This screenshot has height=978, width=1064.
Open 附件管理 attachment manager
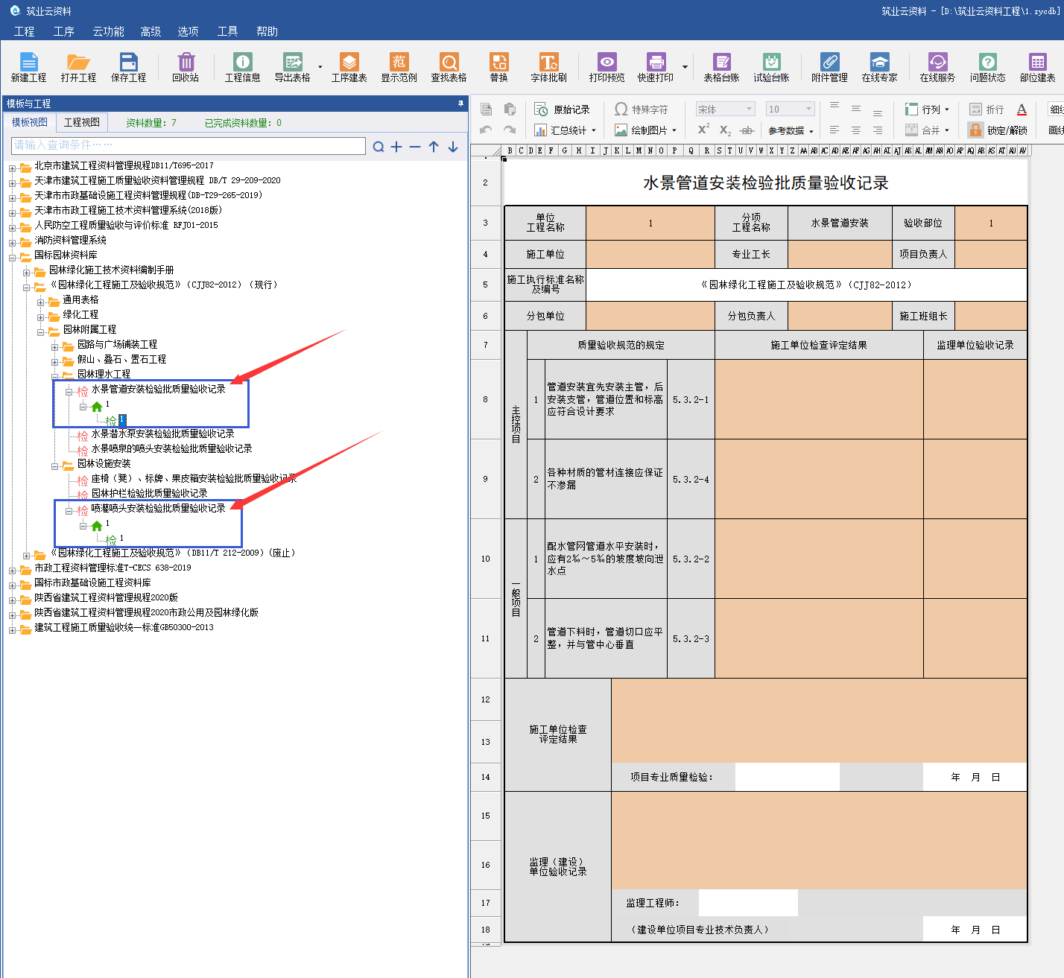(829, 67)
